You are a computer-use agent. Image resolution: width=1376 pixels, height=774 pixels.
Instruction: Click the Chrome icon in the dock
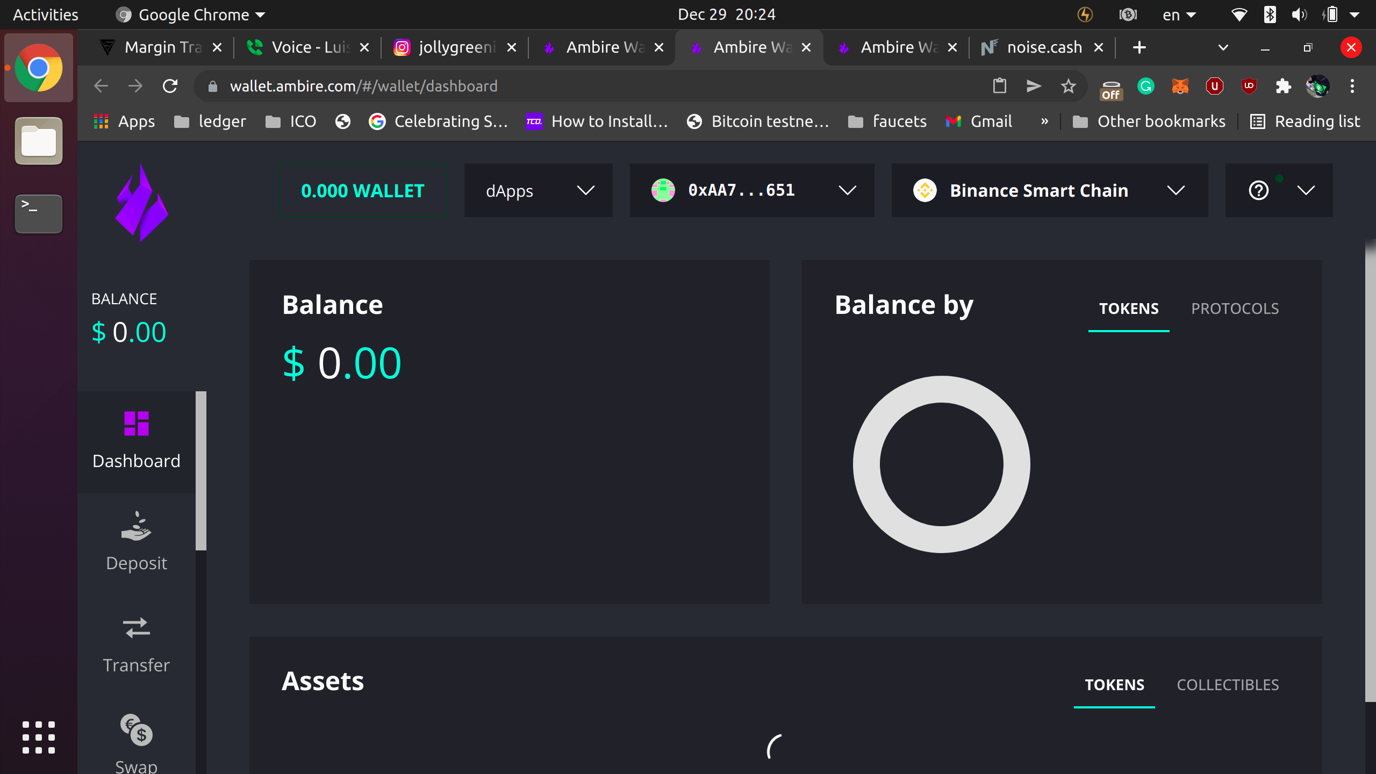tap(39, 68)
